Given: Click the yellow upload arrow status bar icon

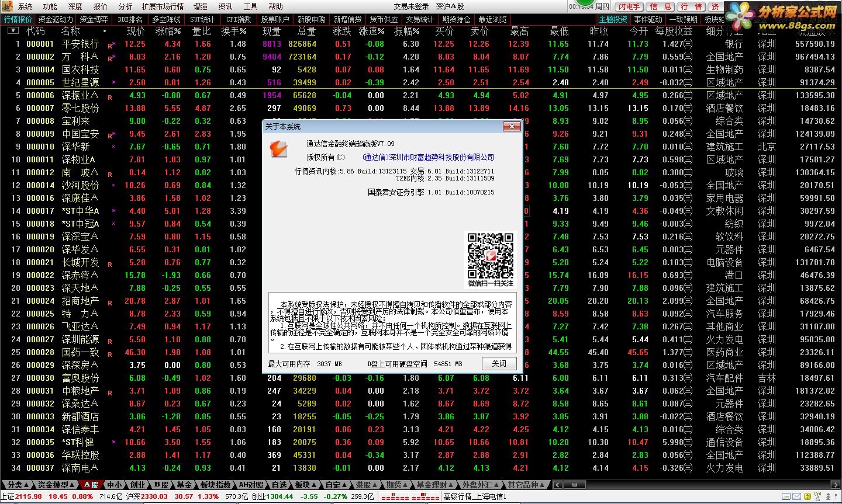Looking at the screenshot, I should pyautogui.click(x=808, y=496).
